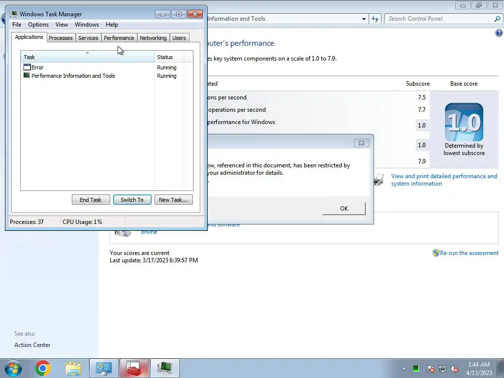Sort by the Status column header
Viewport: 504px width, 378px height.
(x=169, y=57)
